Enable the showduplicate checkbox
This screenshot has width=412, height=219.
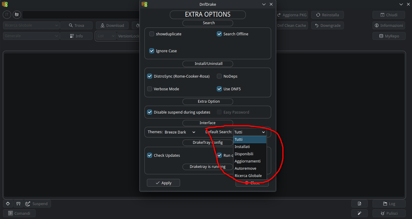[x=152, y=34]
